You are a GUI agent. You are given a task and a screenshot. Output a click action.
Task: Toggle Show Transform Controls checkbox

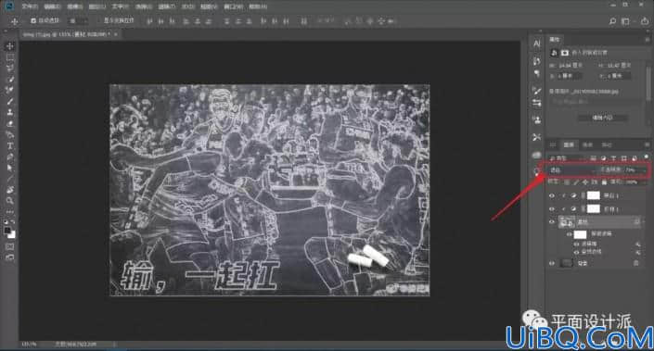(98, 20)
